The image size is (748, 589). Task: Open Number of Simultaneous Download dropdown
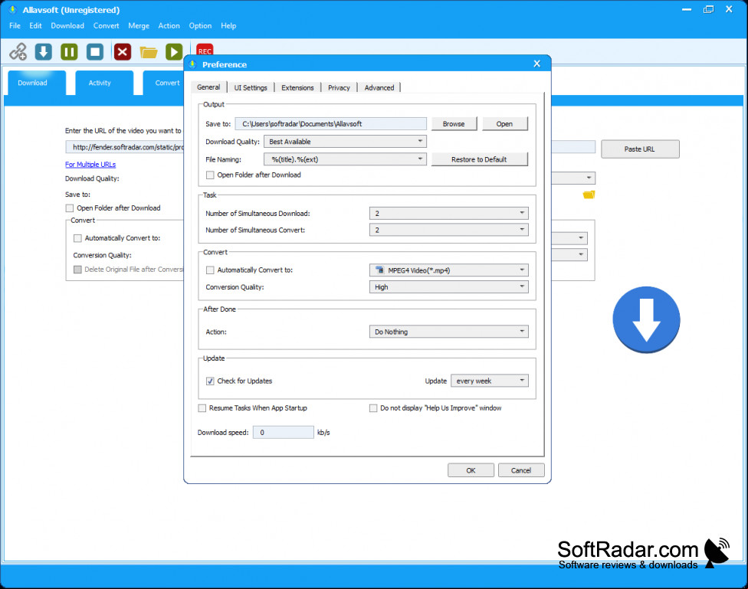pyautogui.click(x=449, y=213)
